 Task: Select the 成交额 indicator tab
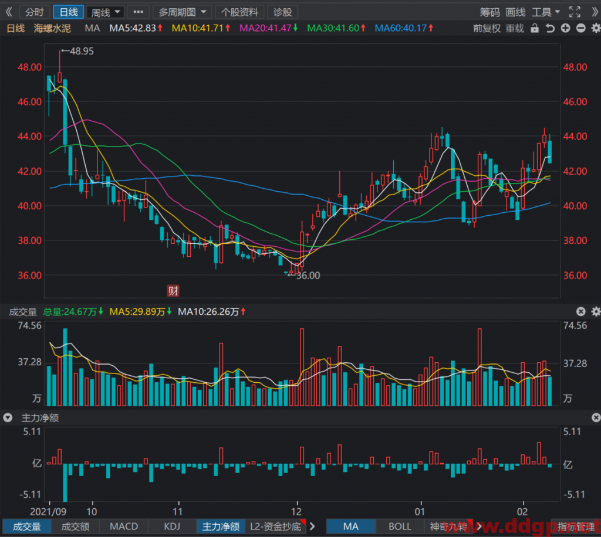[x=75, y=526]
